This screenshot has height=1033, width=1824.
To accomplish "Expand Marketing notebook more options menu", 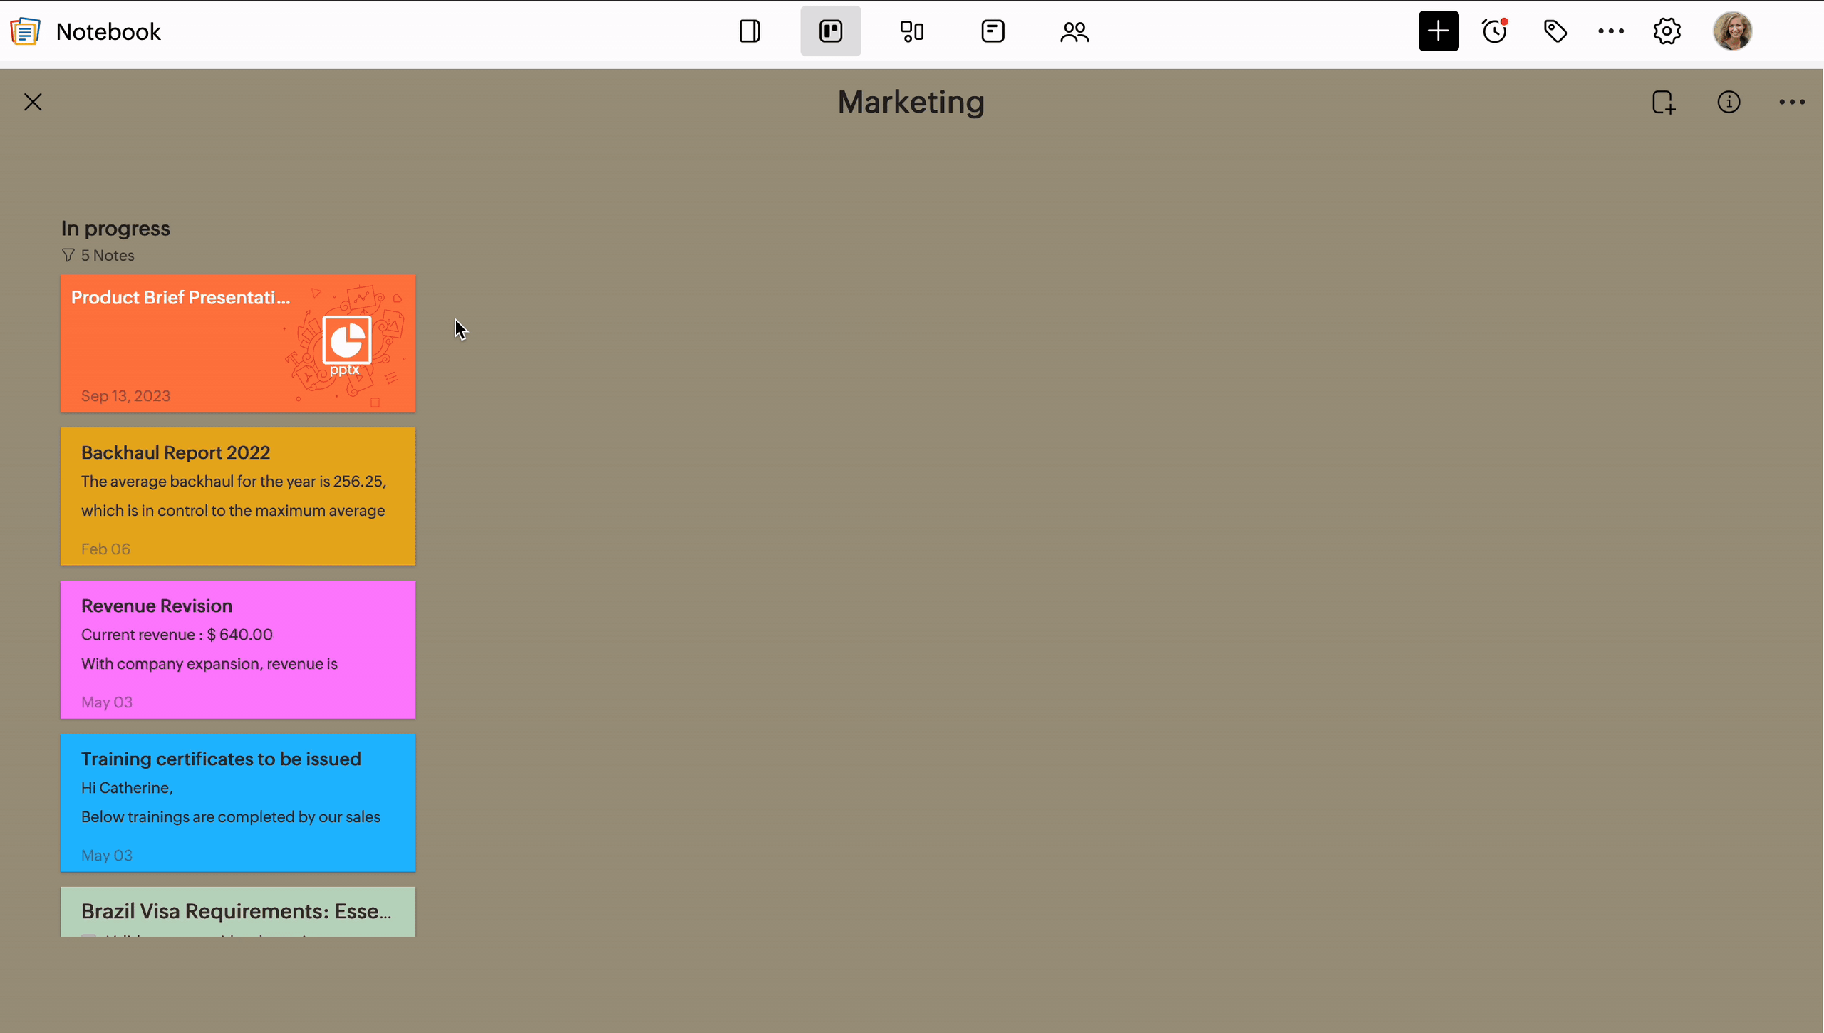I will click(x=1792, y=102).
